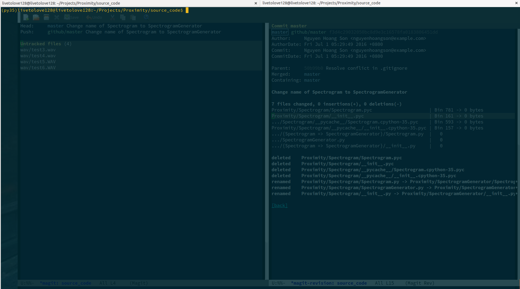Click the *magit: source_code mode-line buffer name
The image size is (520, 289).
(x=65, y=283)
